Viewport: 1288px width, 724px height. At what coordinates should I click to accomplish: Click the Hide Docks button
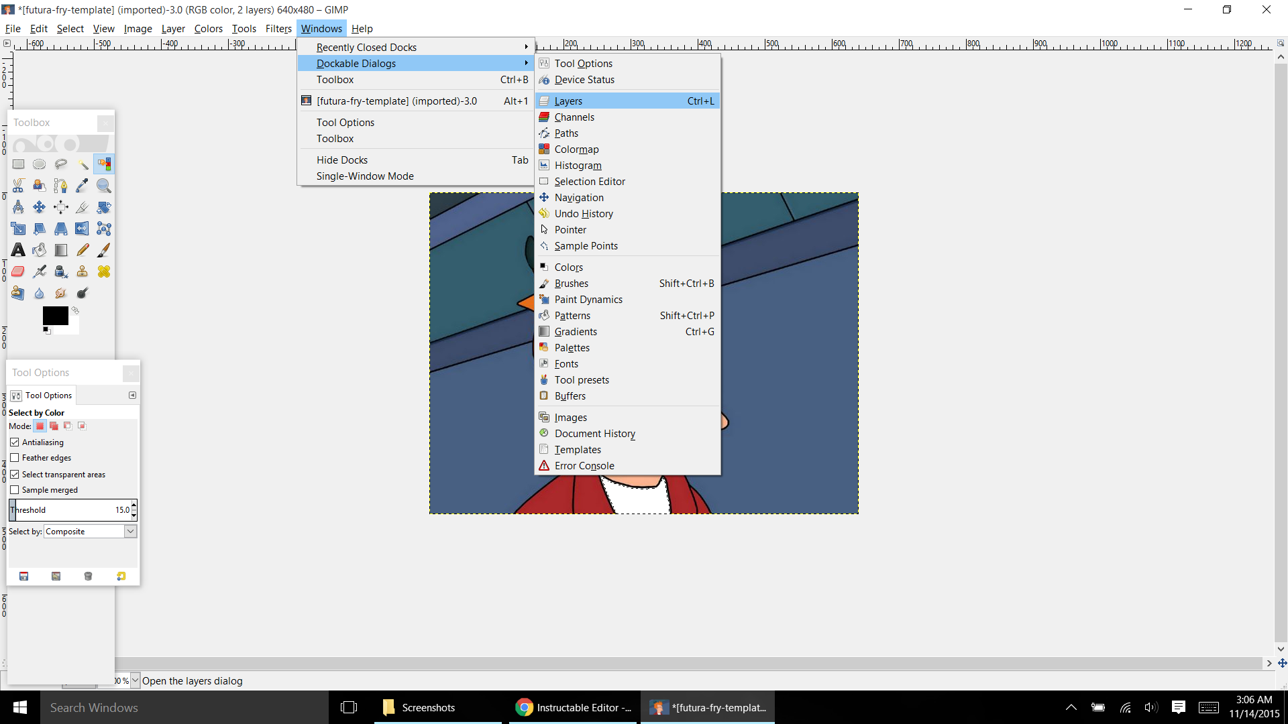click(x=342, y=159)
